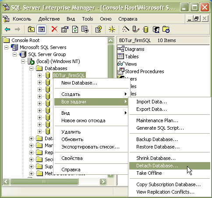This screenshot has width=212, height=198.
Task: Toggle the Show/Hide console tree icon
Action: [x=42, y=29]
